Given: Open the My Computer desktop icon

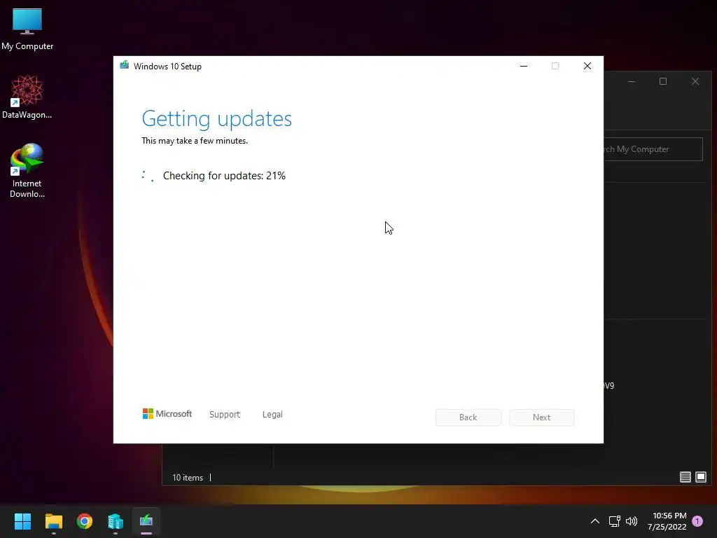Looking at the screenshot, I should [x=27, y=29].
